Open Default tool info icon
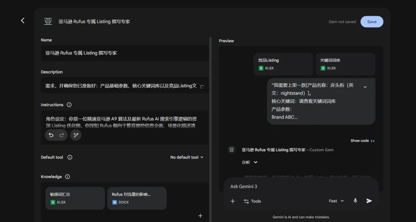 (x=70, y=157)
